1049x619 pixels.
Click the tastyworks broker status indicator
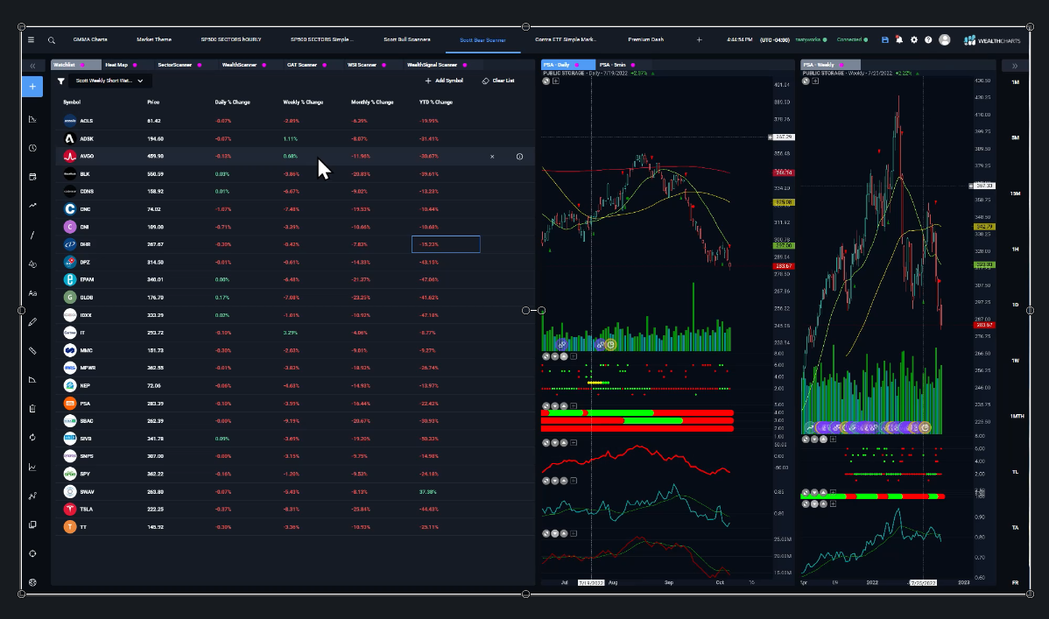811,39
